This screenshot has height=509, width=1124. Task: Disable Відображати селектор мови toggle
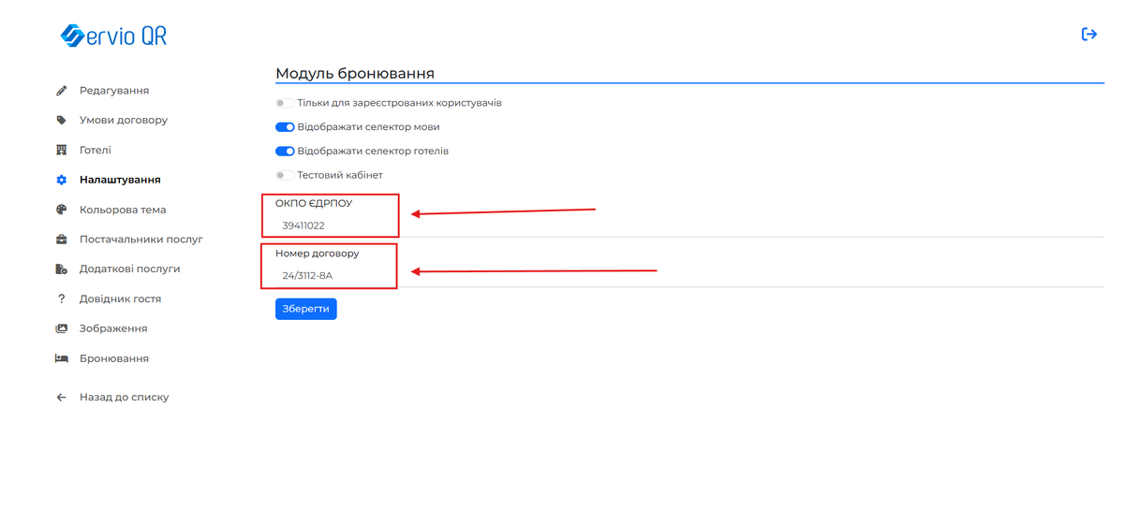click(x=285, y=127)
